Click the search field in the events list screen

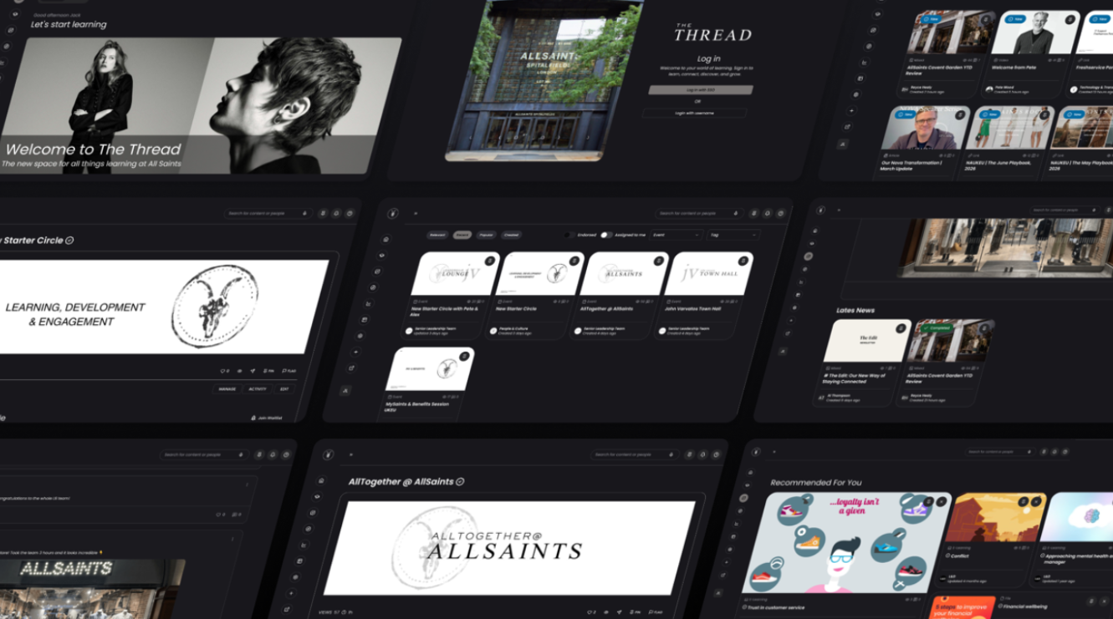[x=699, y=214]
